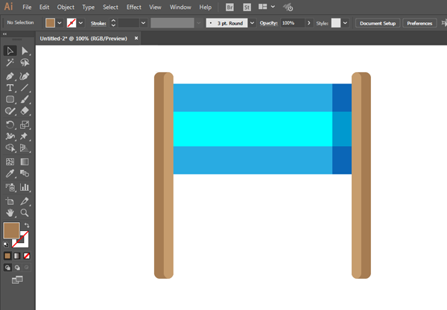The image size is (447, 310).
Task: Open the fill color dropdown in control bar
Action: pos(60,23)
